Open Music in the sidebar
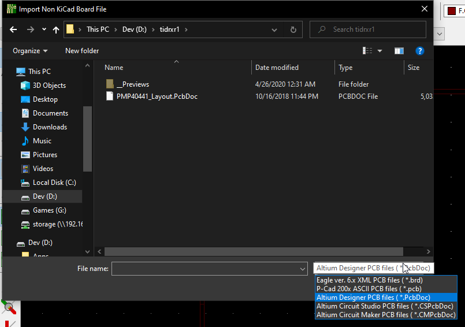Viewport: 465px width, 327px height. click(42, 141)
